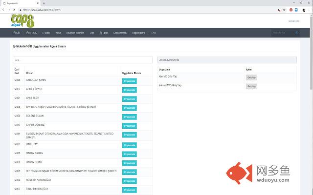Bookmark this page using the star icon
The height and width of the screenshot is (195, 313).
284,9
